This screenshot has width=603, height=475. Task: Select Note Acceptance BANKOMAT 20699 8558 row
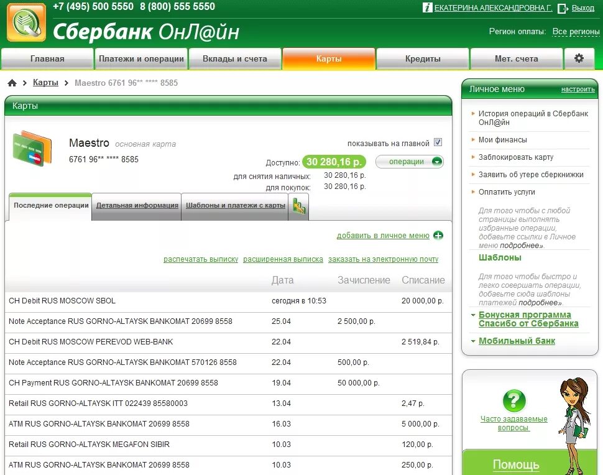click(228, 321)
